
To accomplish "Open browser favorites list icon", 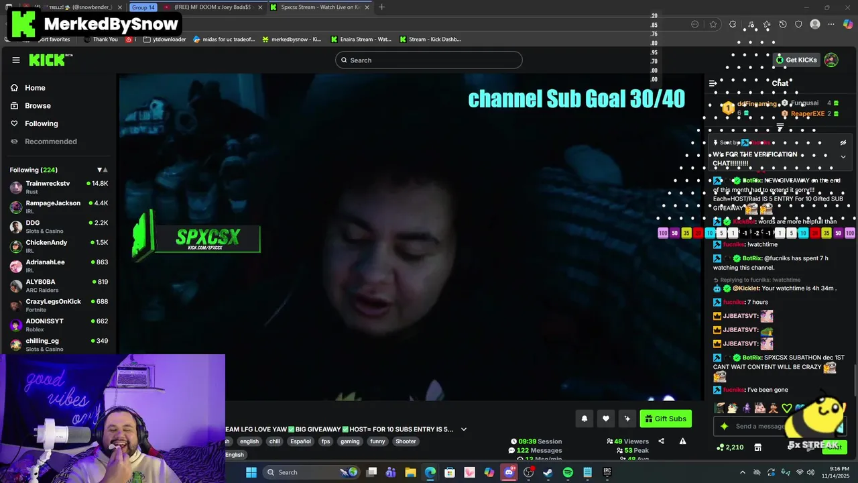I will coord(766,24).
